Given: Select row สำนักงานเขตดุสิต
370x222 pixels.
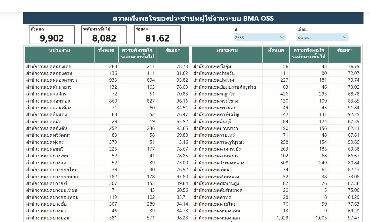Looking at the screenshot, I should tap(107, 121).
